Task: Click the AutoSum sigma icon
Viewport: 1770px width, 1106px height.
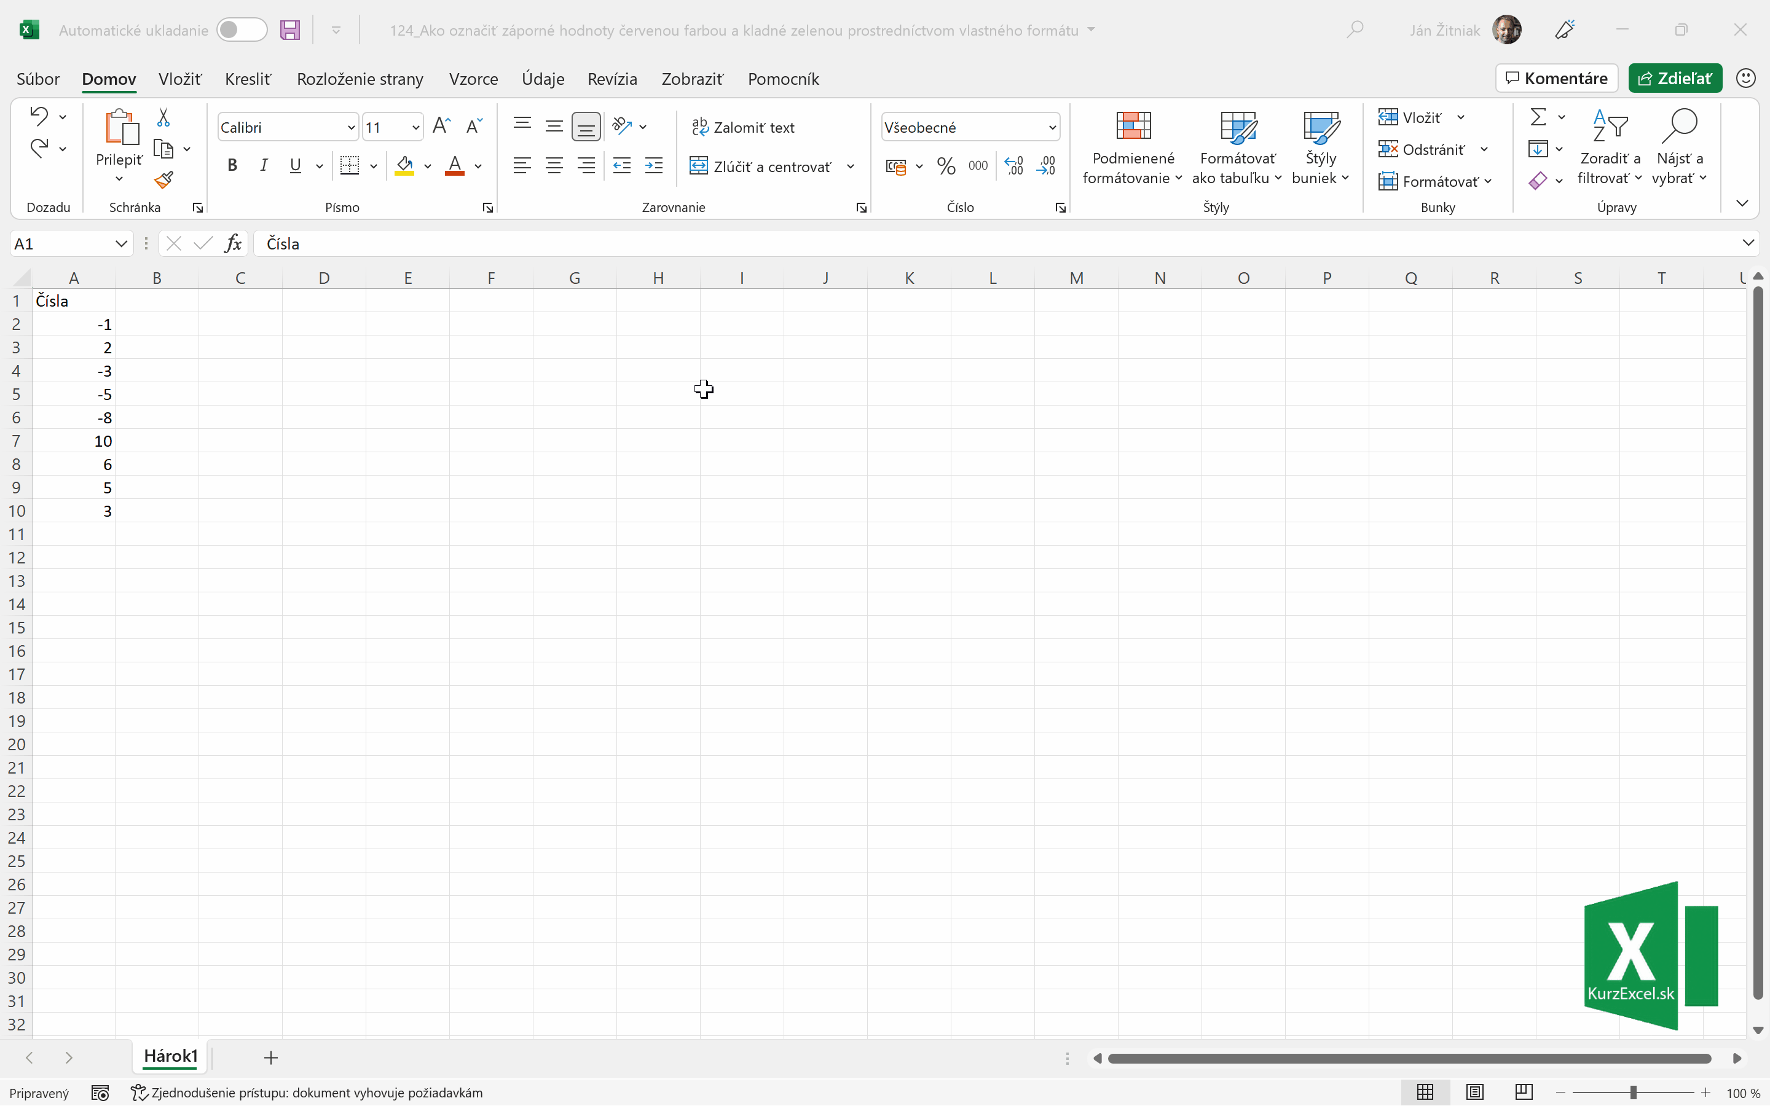Action: [1538, 117]
